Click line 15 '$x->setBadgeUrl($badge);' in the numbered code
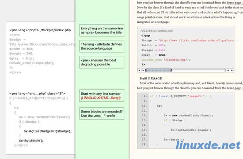This screenshot has height=159, width=243. pyautogui.click(x=191, y=130)
